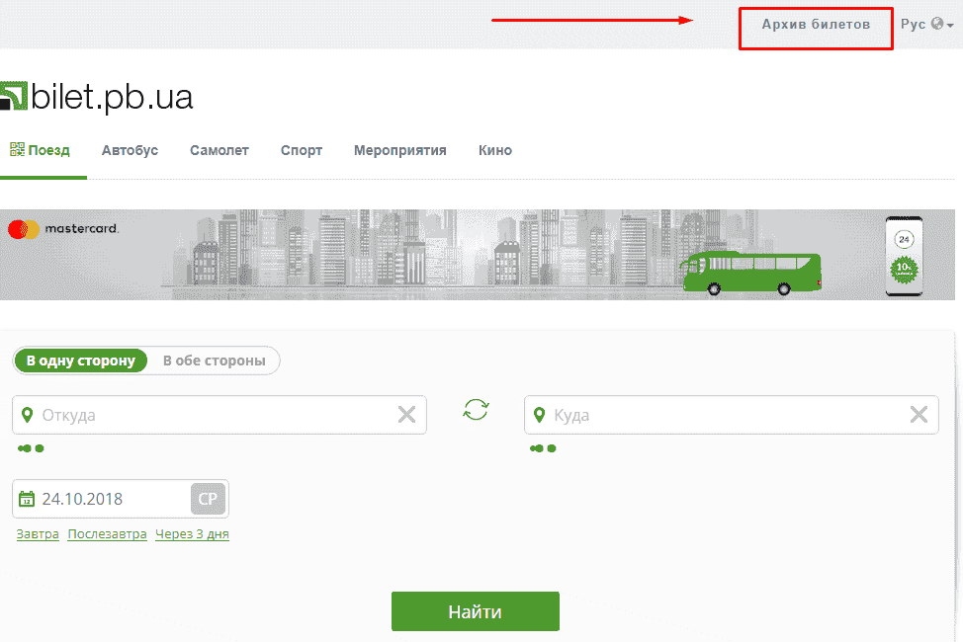The width and height of the screenshot is (963, 642).
Task: Click the swap stations arrows icon
Action: [476, 410]
